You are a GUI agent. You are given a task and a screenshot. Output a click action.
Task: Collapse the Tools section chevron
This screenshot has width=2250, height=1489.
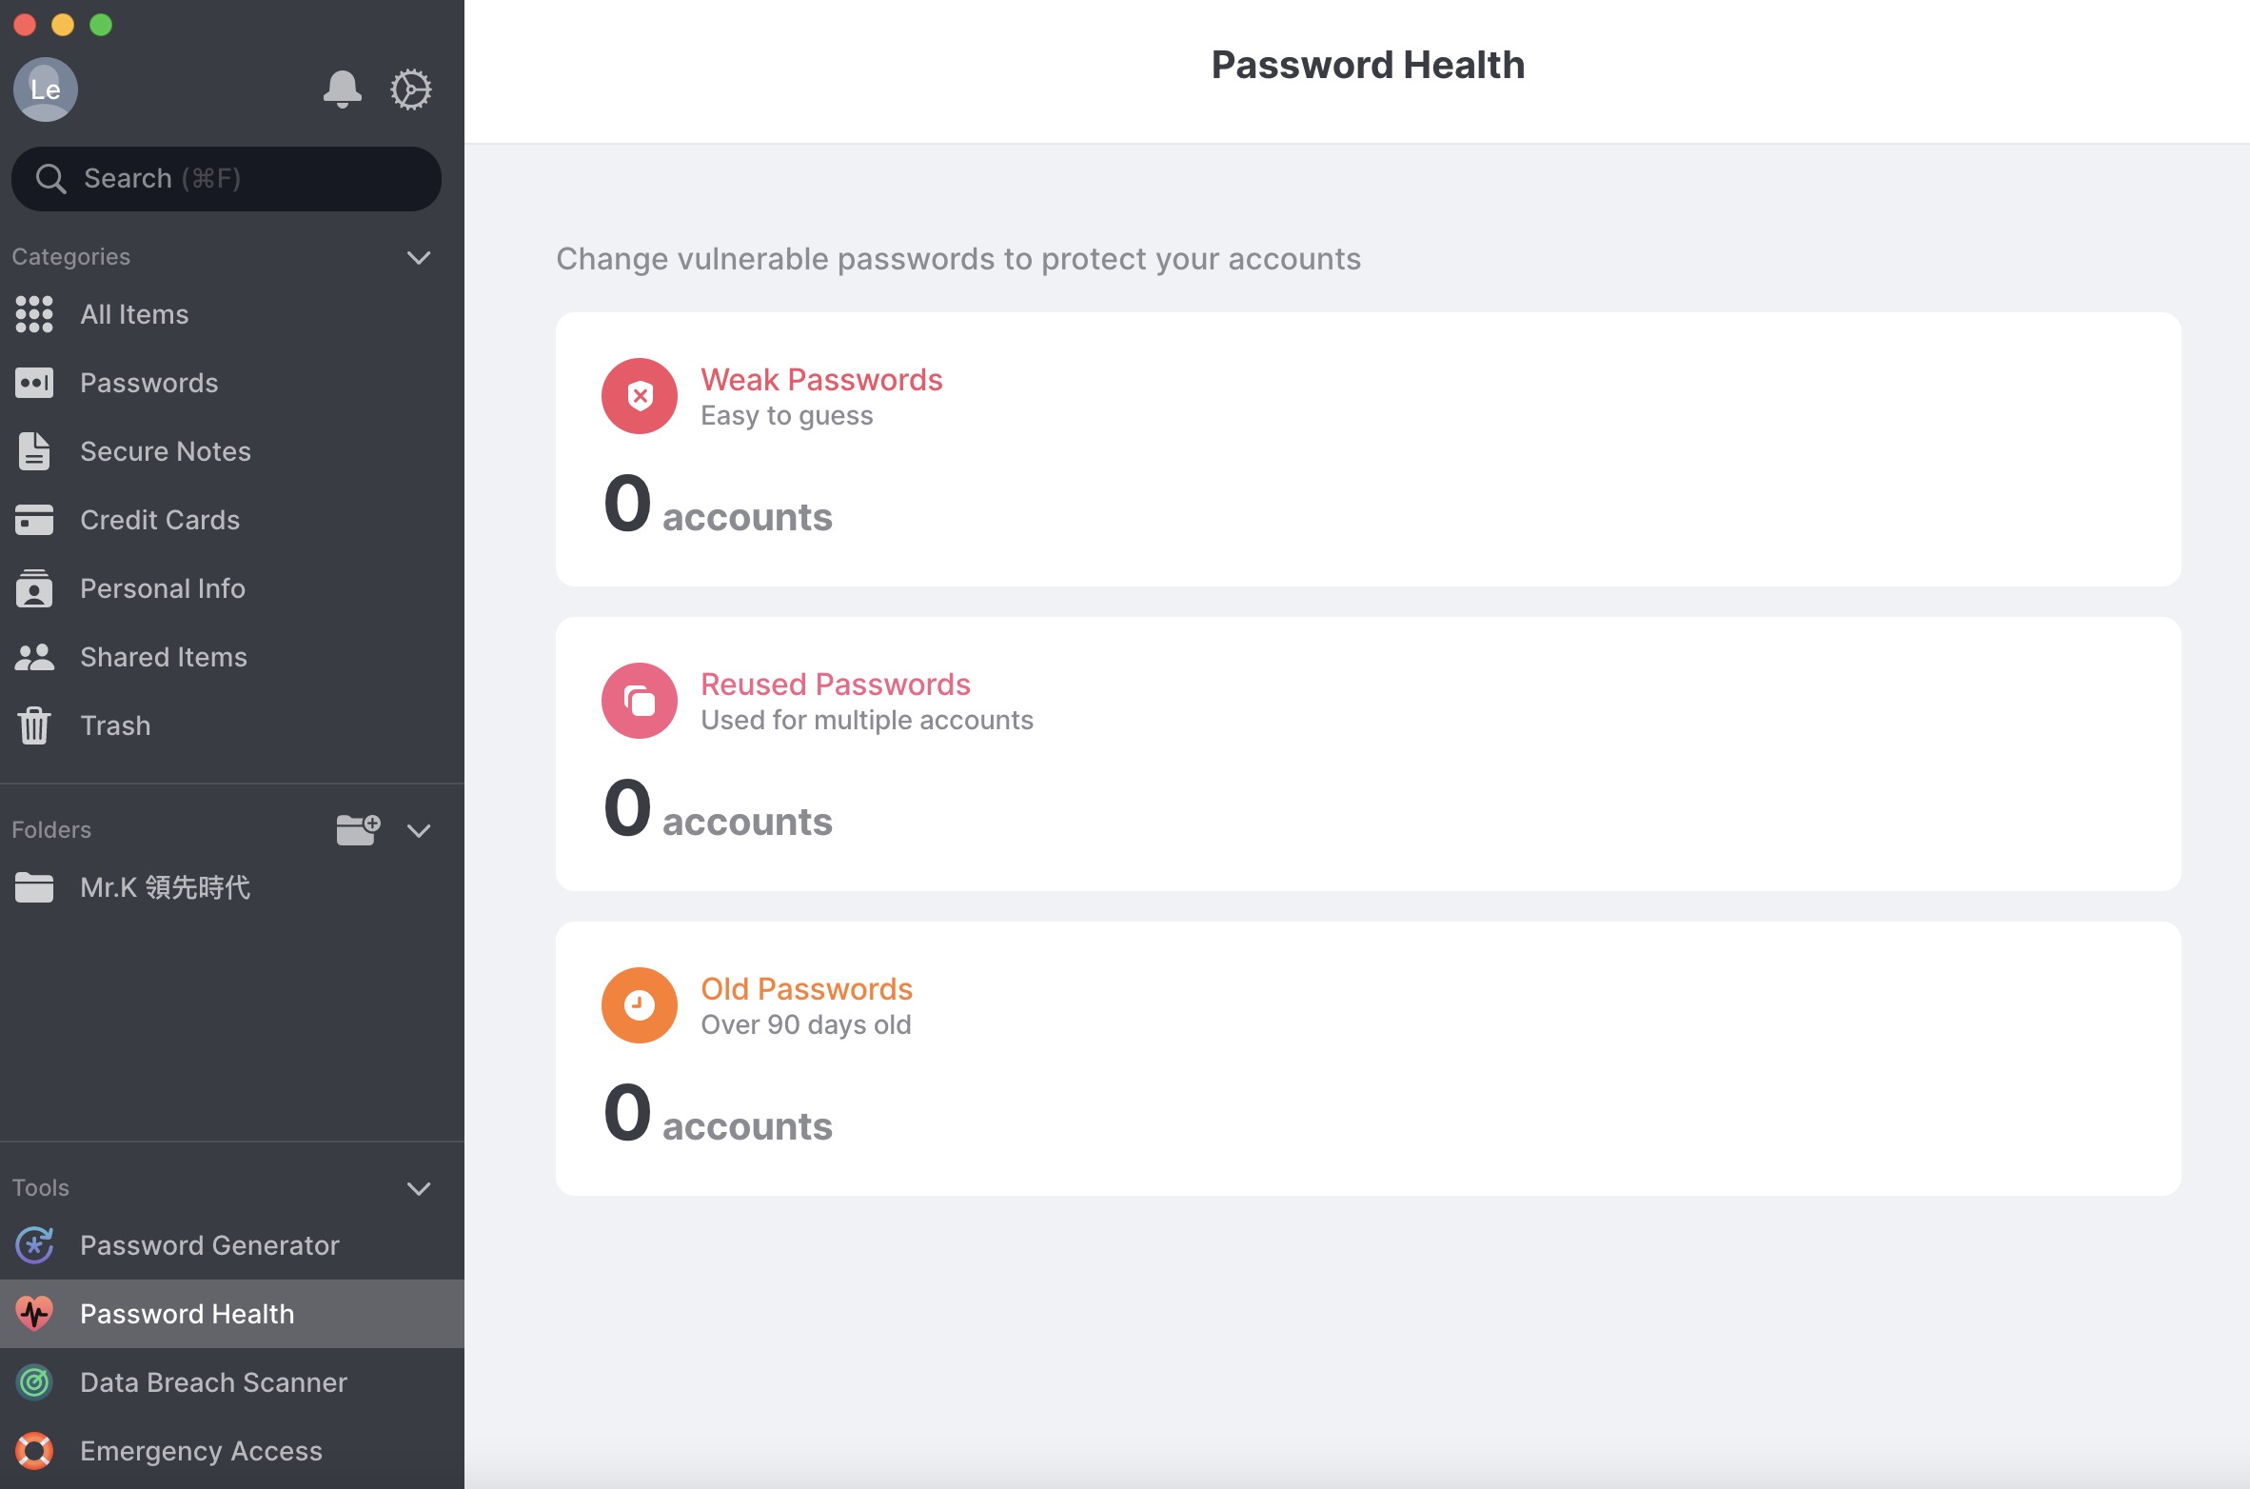pyautogui.click(x=419, y=1188)
